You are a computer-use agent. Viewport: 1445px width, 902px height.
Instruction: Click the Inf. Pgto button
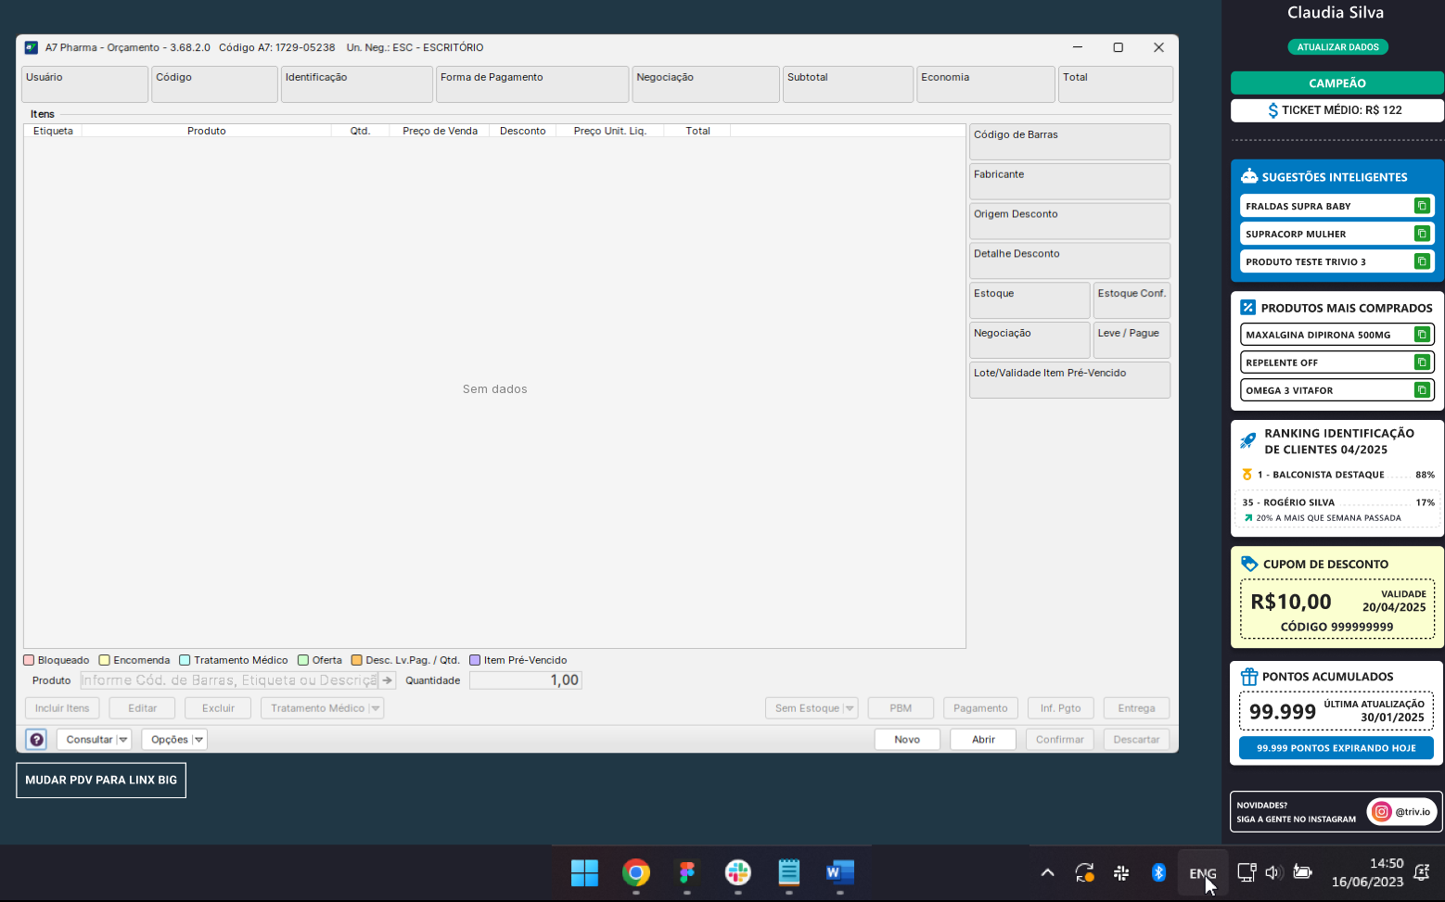[x=1061, y=708]
